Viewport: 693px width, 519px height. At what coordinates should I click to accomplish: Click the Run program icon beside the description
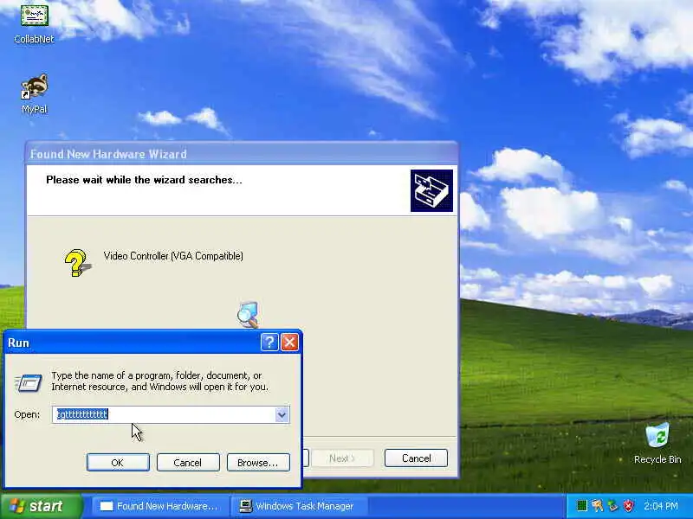[x=29, y=382]
